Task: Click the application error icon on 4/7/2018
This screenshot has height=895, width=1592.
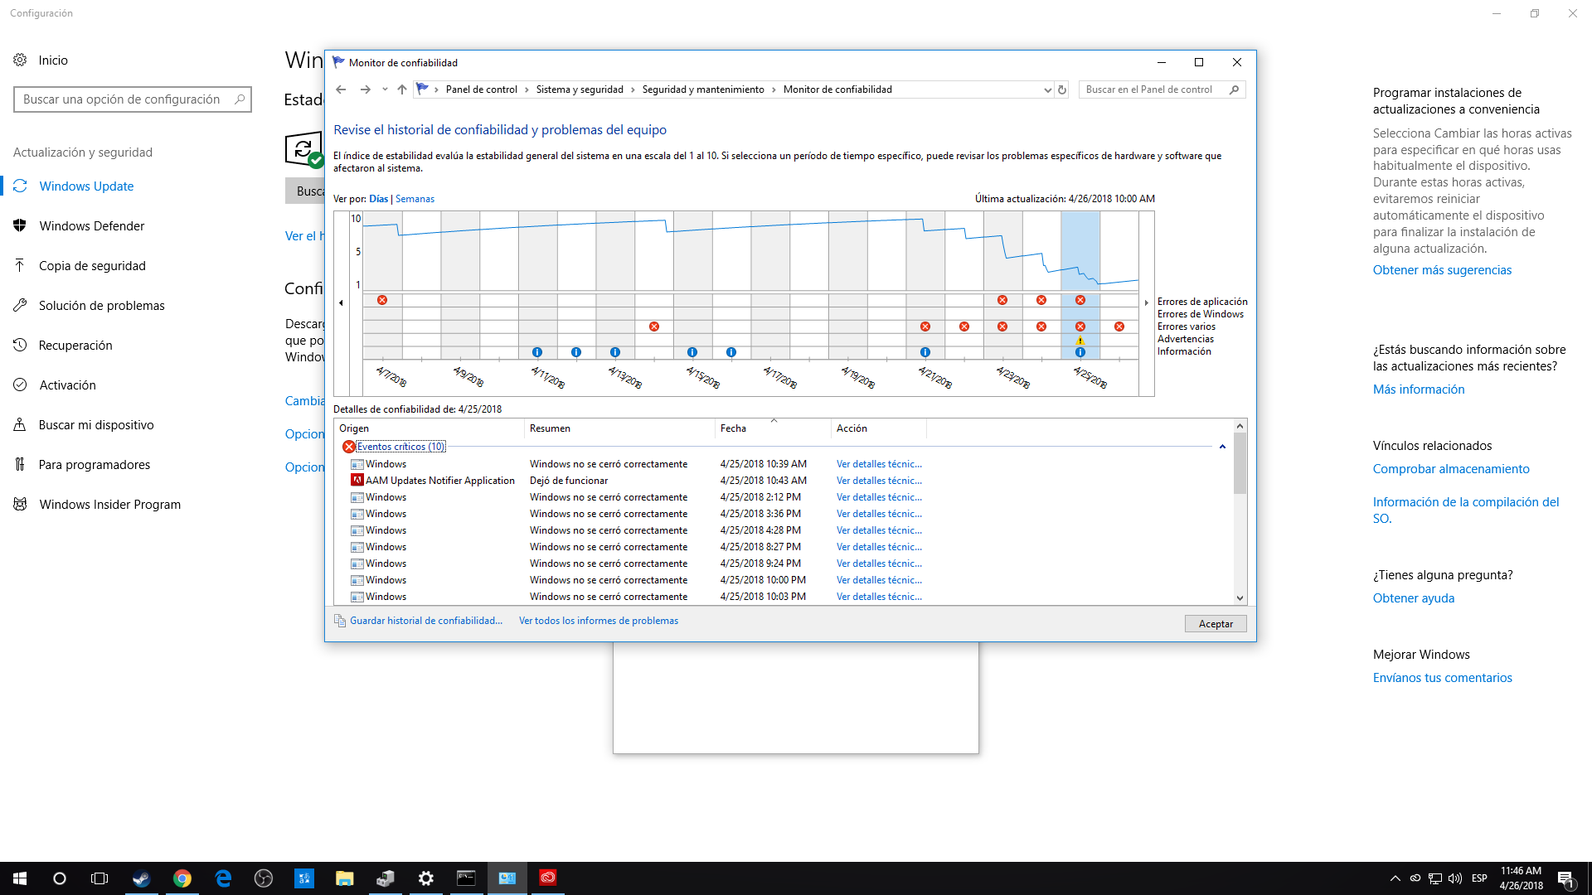Action: pyautogui.click(x=382, y=300)
